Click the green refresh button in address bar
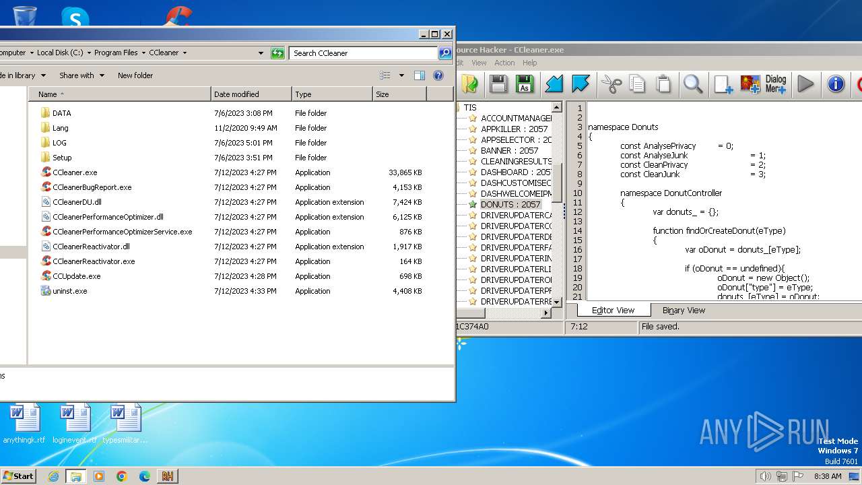862x485 pixels. [x=277, y=53]
